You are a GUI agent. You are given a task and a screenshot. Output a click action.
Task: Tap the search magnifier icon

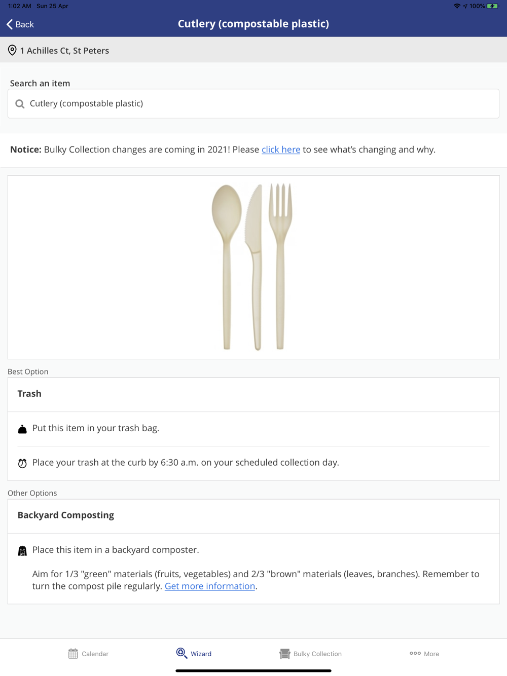(20, 104)
